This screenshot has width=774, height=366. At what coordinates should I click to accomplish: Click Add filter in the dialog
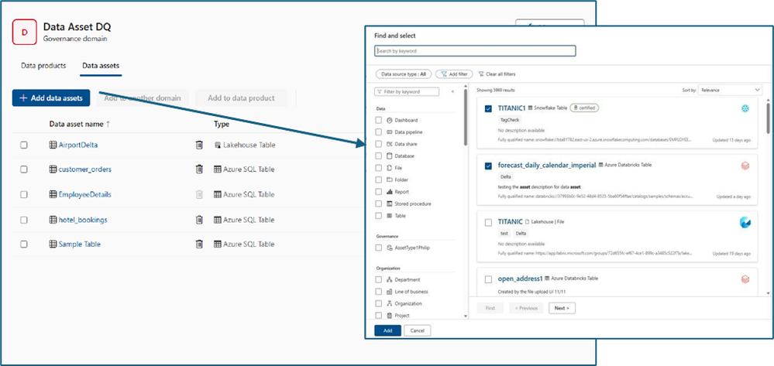[x=454, y=74]
